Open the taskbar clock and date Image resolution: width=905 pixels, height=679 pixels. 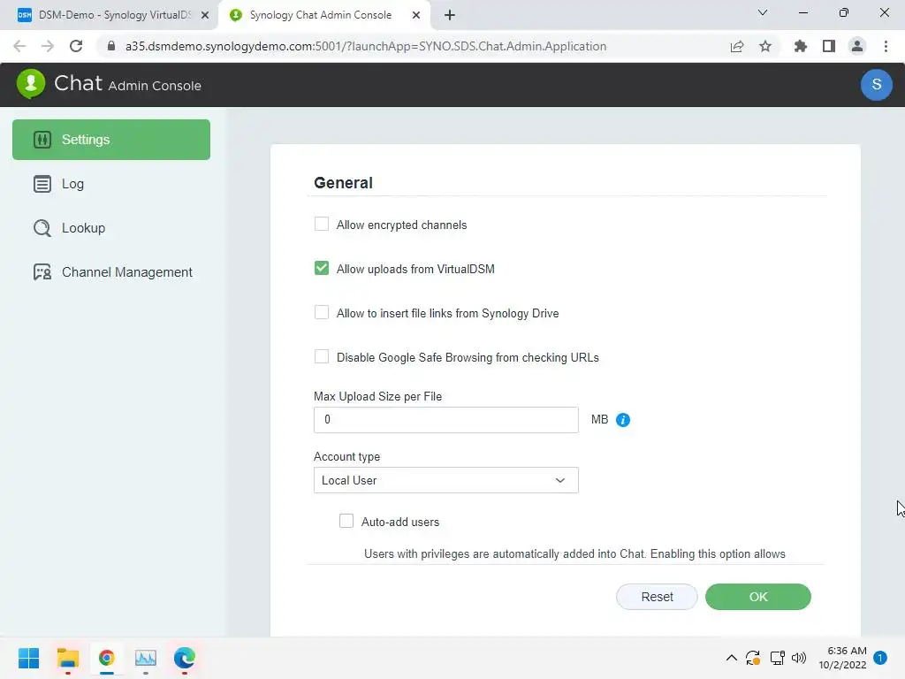pos(842,658)
